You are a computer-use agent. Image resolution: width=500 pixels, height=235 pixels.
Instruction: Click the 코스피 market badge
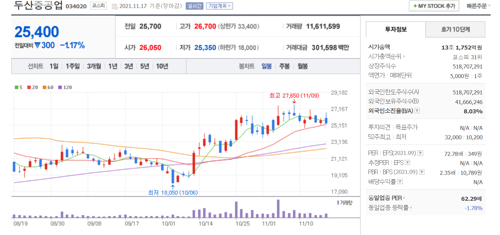[x=98, y=6]
